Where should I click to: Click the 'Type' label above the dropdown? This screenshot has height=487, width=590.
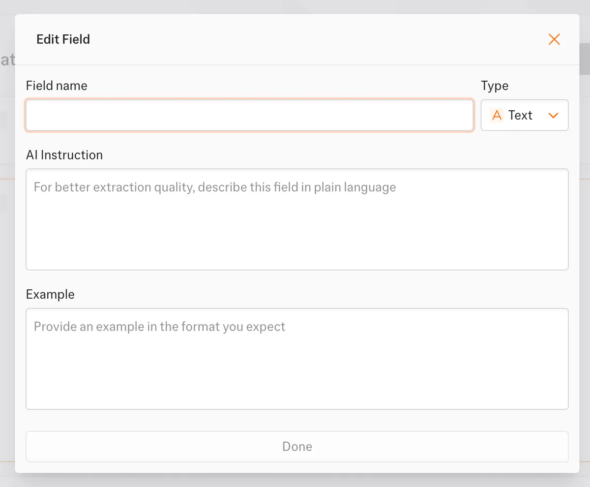495,86
